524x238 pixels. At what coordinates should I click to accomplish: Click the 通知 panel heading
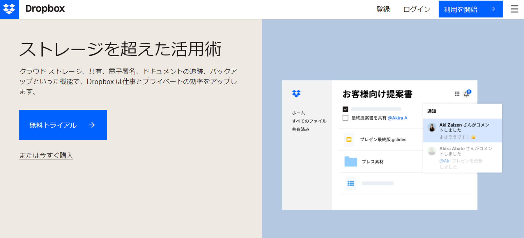(x=432, y=111)
